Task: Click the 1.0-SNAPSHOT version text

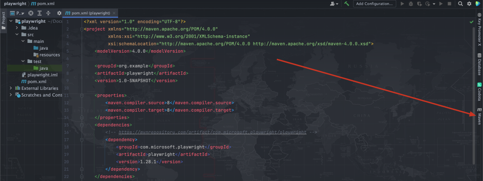Action: 135,80
